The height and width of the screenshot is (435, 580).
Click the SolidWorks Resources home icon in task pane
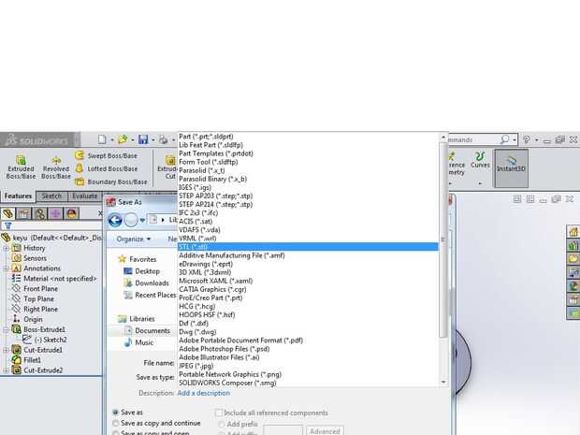pos(573,232)
